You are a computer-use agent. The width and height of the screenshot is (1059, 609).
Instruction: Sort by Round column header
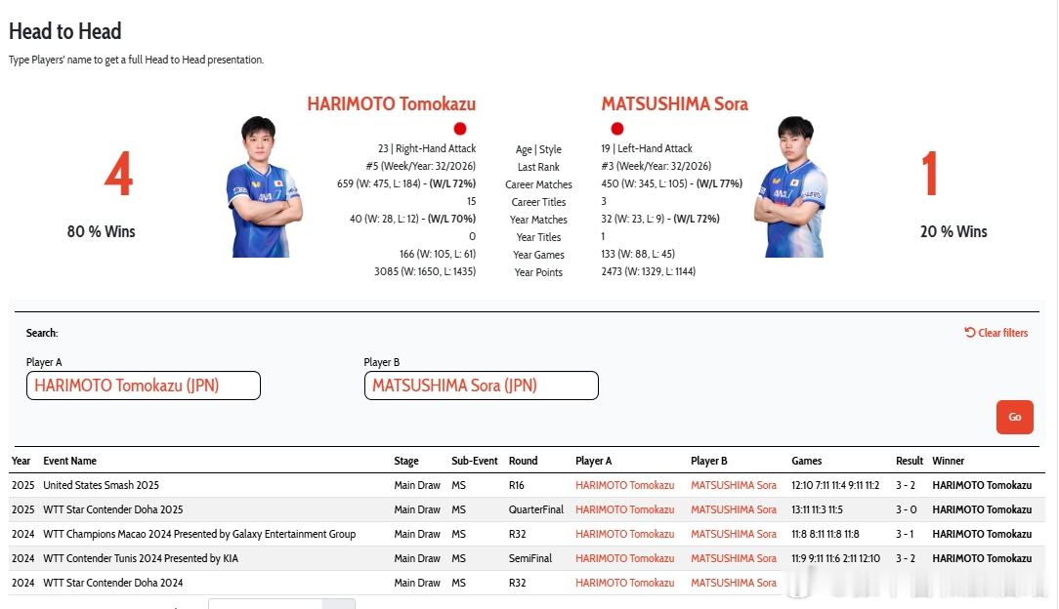pyautogui.click(x=523, y=461)
